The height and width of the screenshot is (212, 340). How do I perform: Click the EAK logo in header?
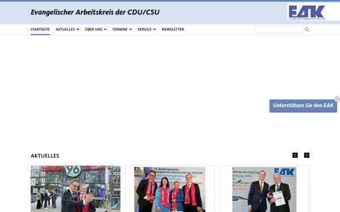click(307, 12)
